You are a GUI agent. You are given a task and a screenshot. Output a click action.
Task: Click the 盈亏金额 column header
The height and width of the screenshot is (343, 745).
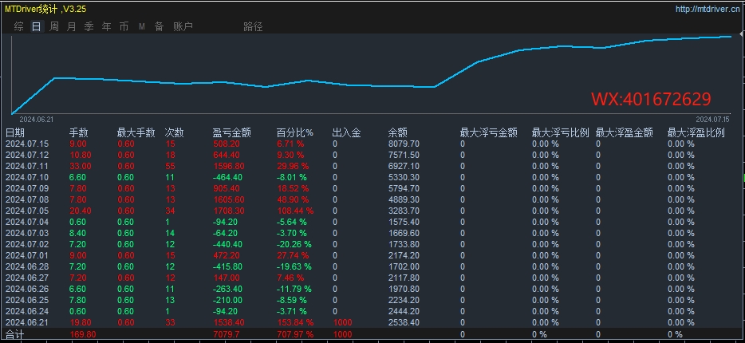click(232, 133)
